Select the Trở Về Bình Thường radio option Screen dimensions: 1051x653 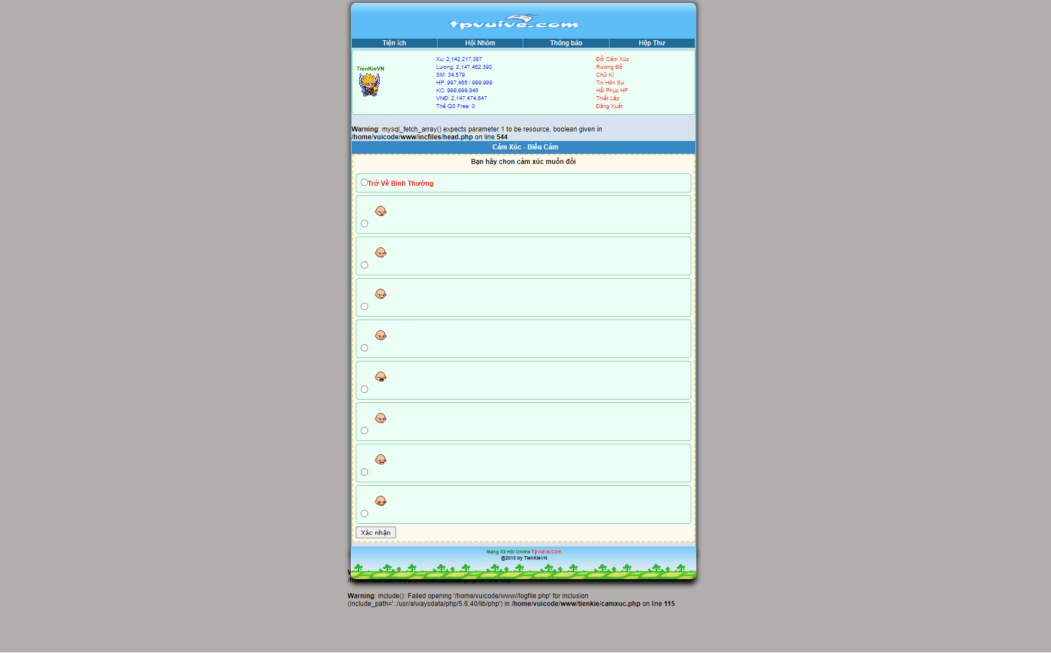pyautogui.click(x=364, y=182)
